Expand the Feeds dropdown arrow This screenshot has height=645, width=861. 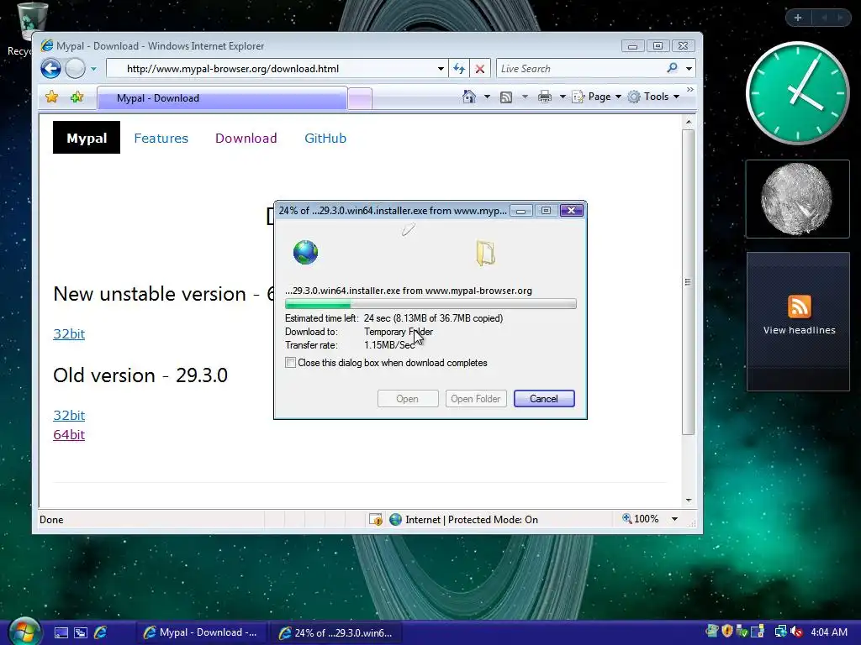525,97
